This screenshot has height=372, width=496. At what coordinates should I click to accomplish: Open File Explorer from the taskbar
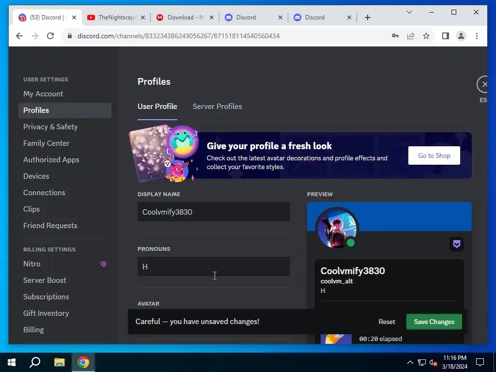(x=59, y=362)
